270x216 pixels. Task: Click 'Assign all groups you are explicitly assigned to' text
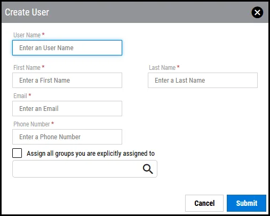tap(91, 154)
